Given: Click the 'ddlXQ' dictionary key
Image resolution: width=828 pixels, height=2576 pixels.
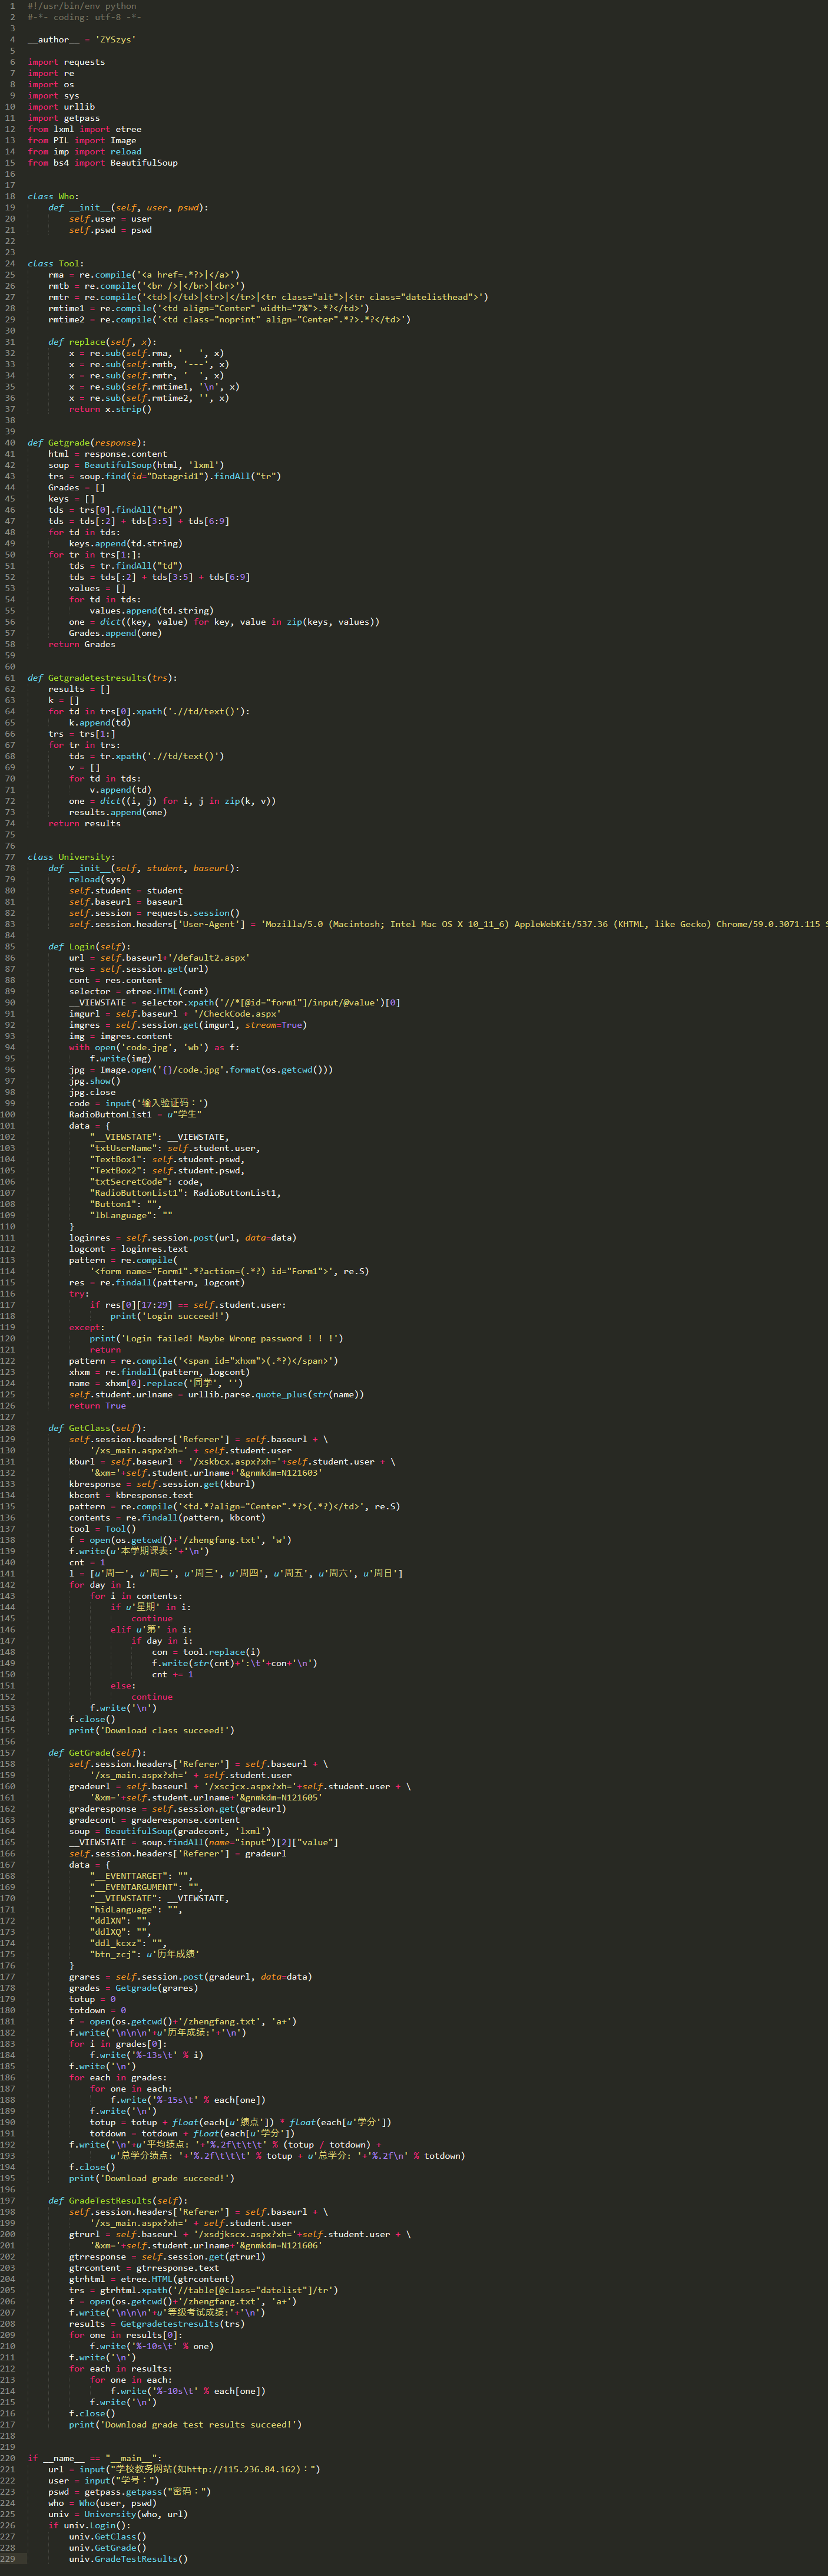Looking at the screenshot, I should click(108, 1931).
